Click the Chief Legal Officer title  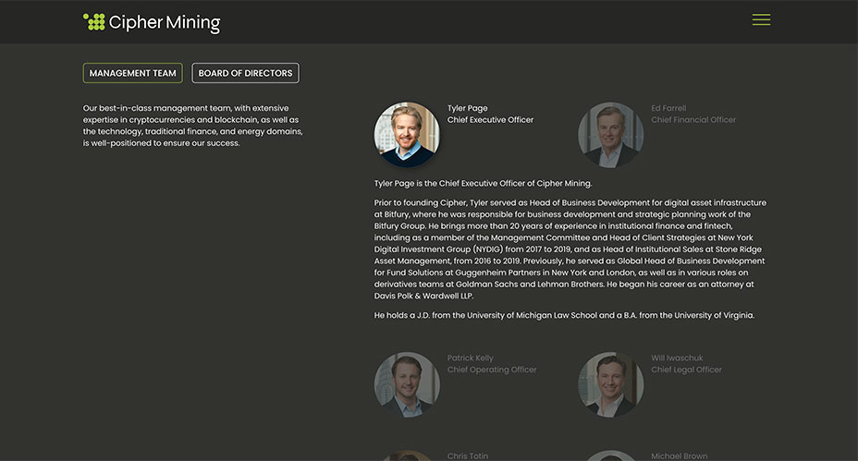point(686,370)
